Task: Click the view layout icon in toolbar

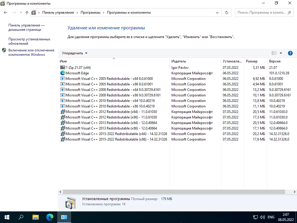Action: click(x=274, y=53)
